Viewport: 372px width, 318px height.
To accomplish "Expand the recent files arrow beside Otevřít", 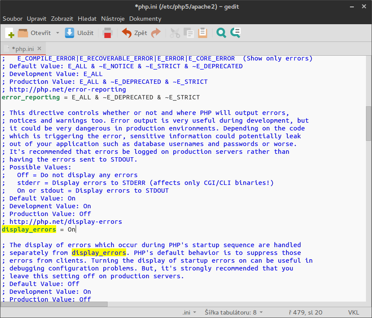I will pyautogui.click(x=57, y=33).
